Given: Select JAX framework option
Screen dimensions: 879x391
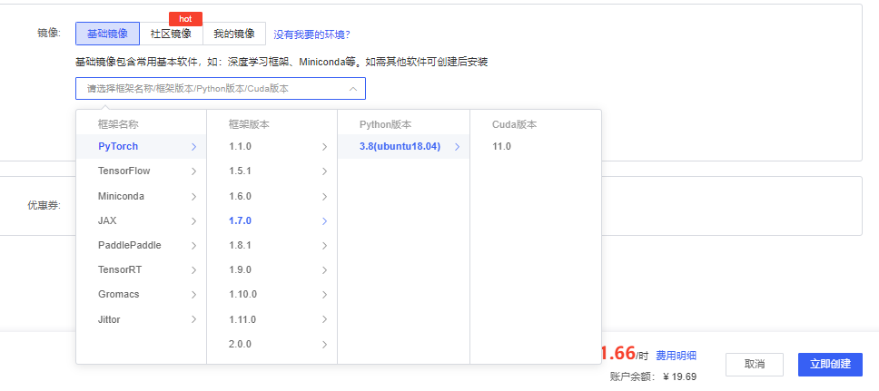Looking at the screenshot, I should [x=142, y=220].
